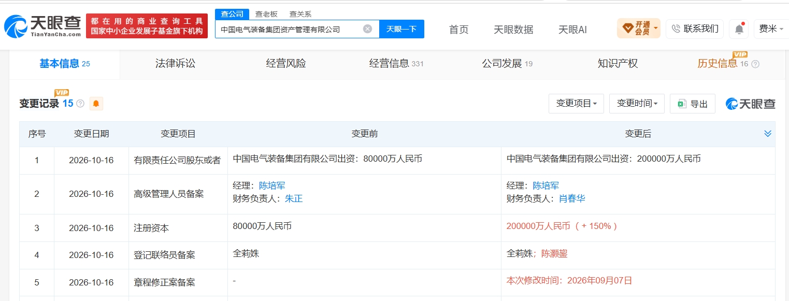Open the 变更项目 filter dropdown

576,104
